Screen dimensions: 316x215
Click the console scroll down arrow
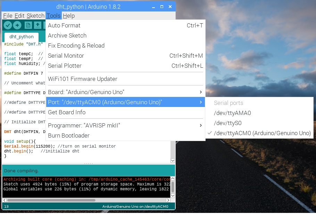(x=173, y=196)
